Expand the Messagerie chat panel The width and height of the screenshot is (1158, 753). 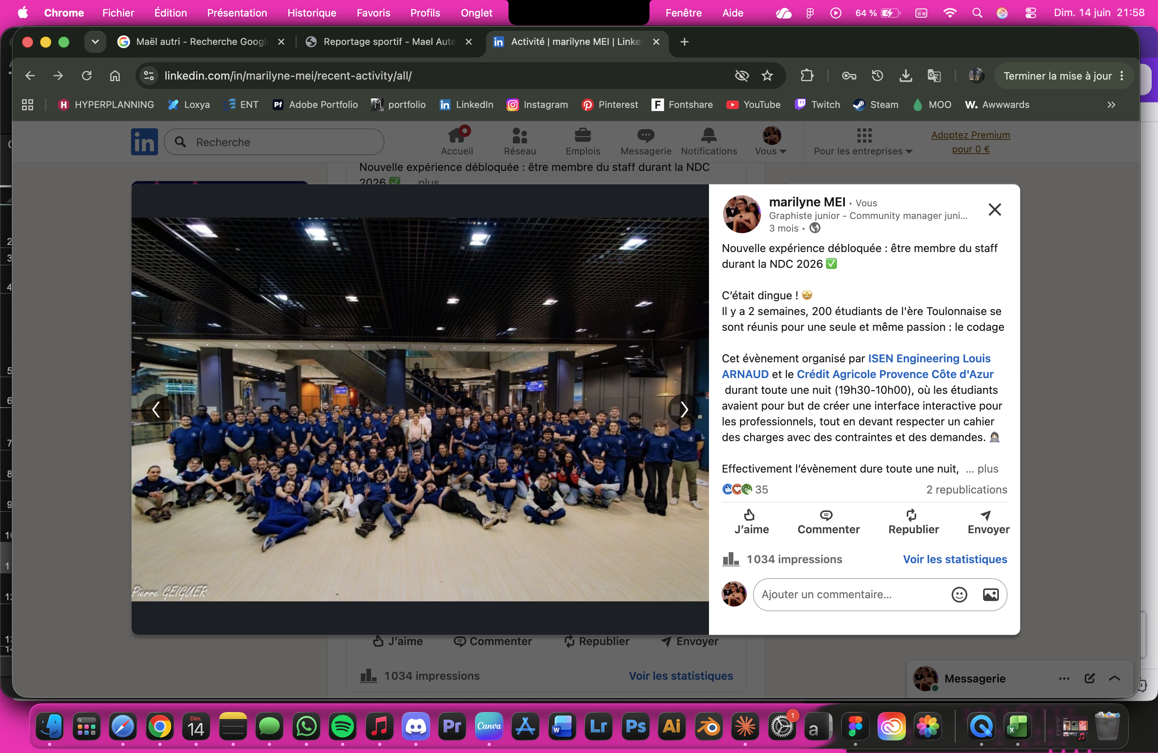click(x=1114, y=678)
